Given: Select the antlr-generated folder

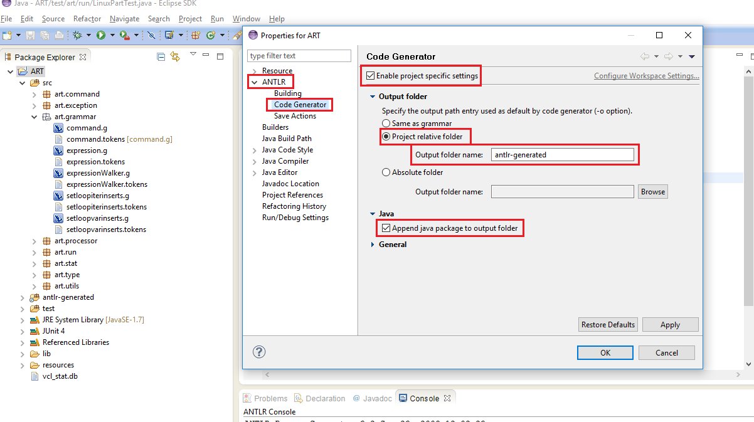Looking at the screenshot, I should tap(62, 297).
